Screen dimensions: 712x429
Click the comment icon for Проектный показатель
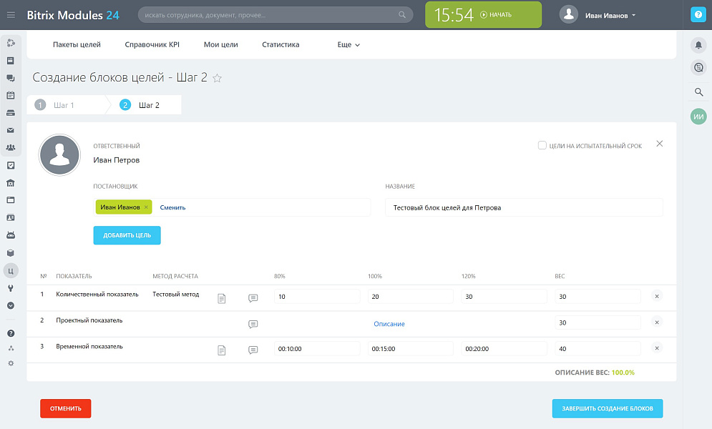coord(253,324)
